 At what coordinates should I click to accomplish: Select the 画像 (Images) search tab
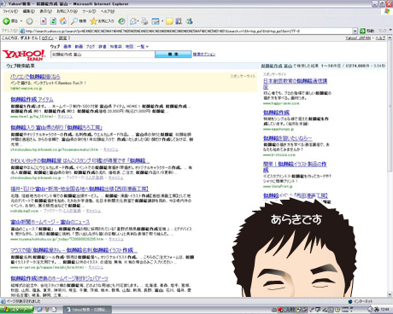coord(67,46)
